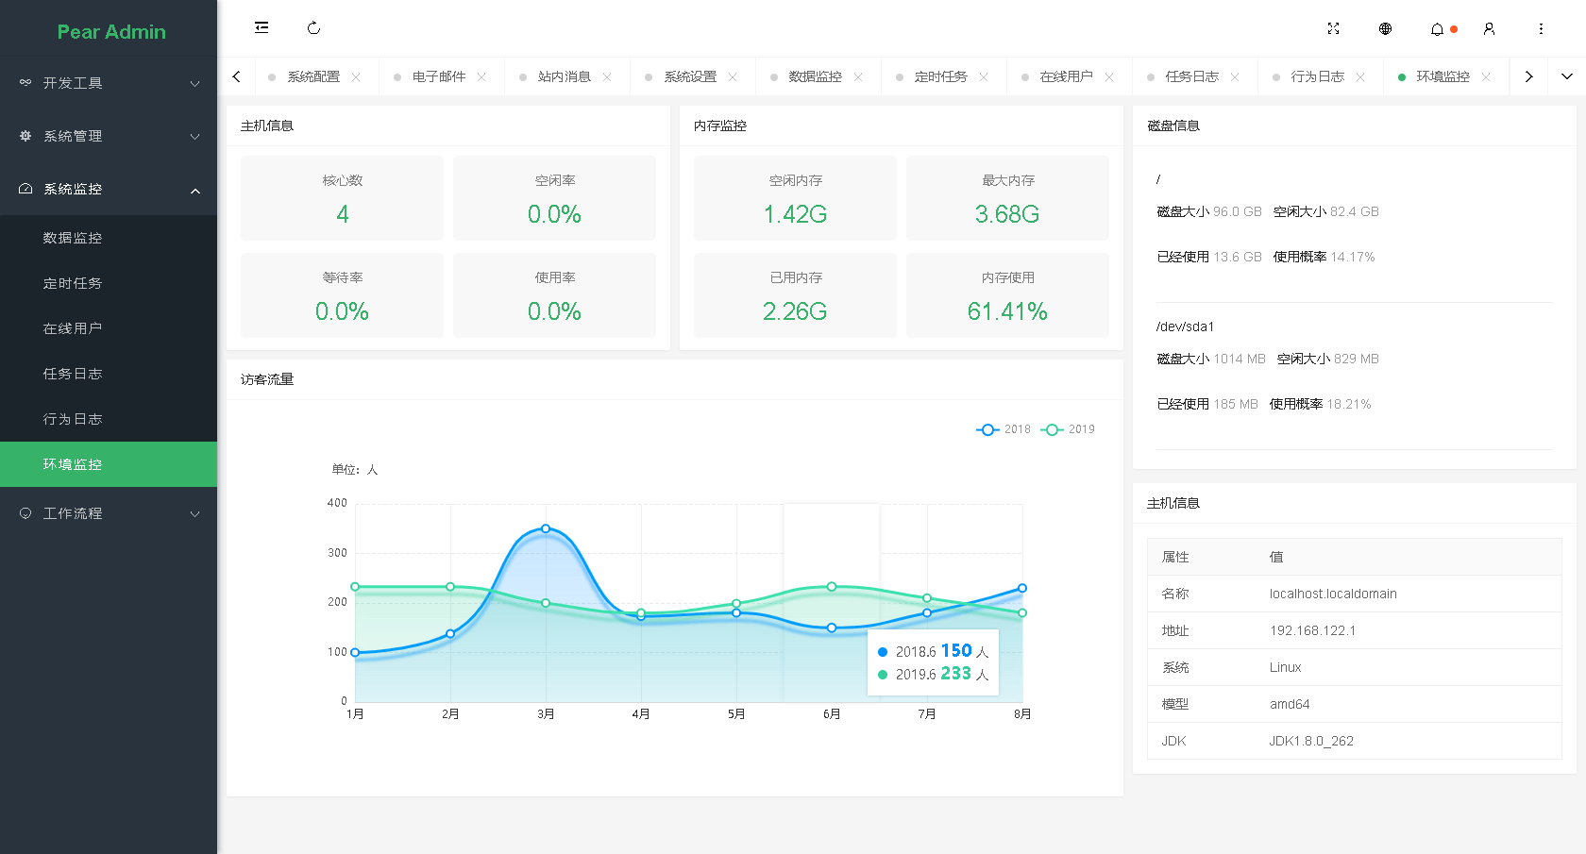The width and height of the screenshot is (1586, 854).
Task: Click the 3月 data point peak on the chart
Action: point(546,529)
